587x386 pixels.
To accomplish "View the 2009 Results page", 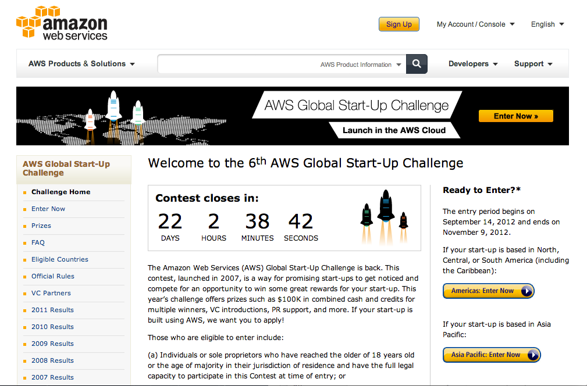I will click(52, 344).
